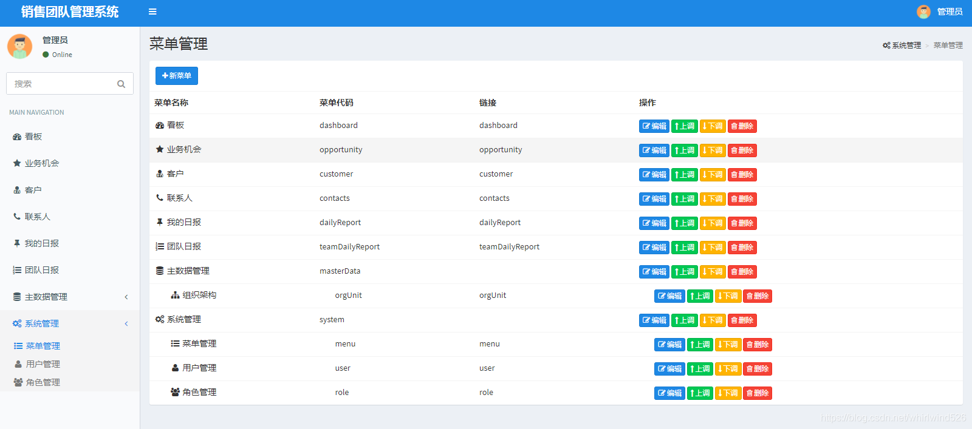
Task: Open 我的日报 in the sidebar navigation
Action: 70,243
